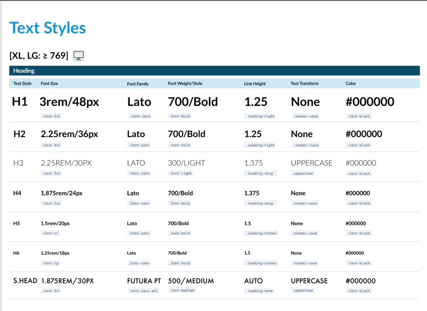The height and width of the screenshot is (311, 427).
Task: Click the .text-5xl class tag in H1 row
Action: pos(51,116)
